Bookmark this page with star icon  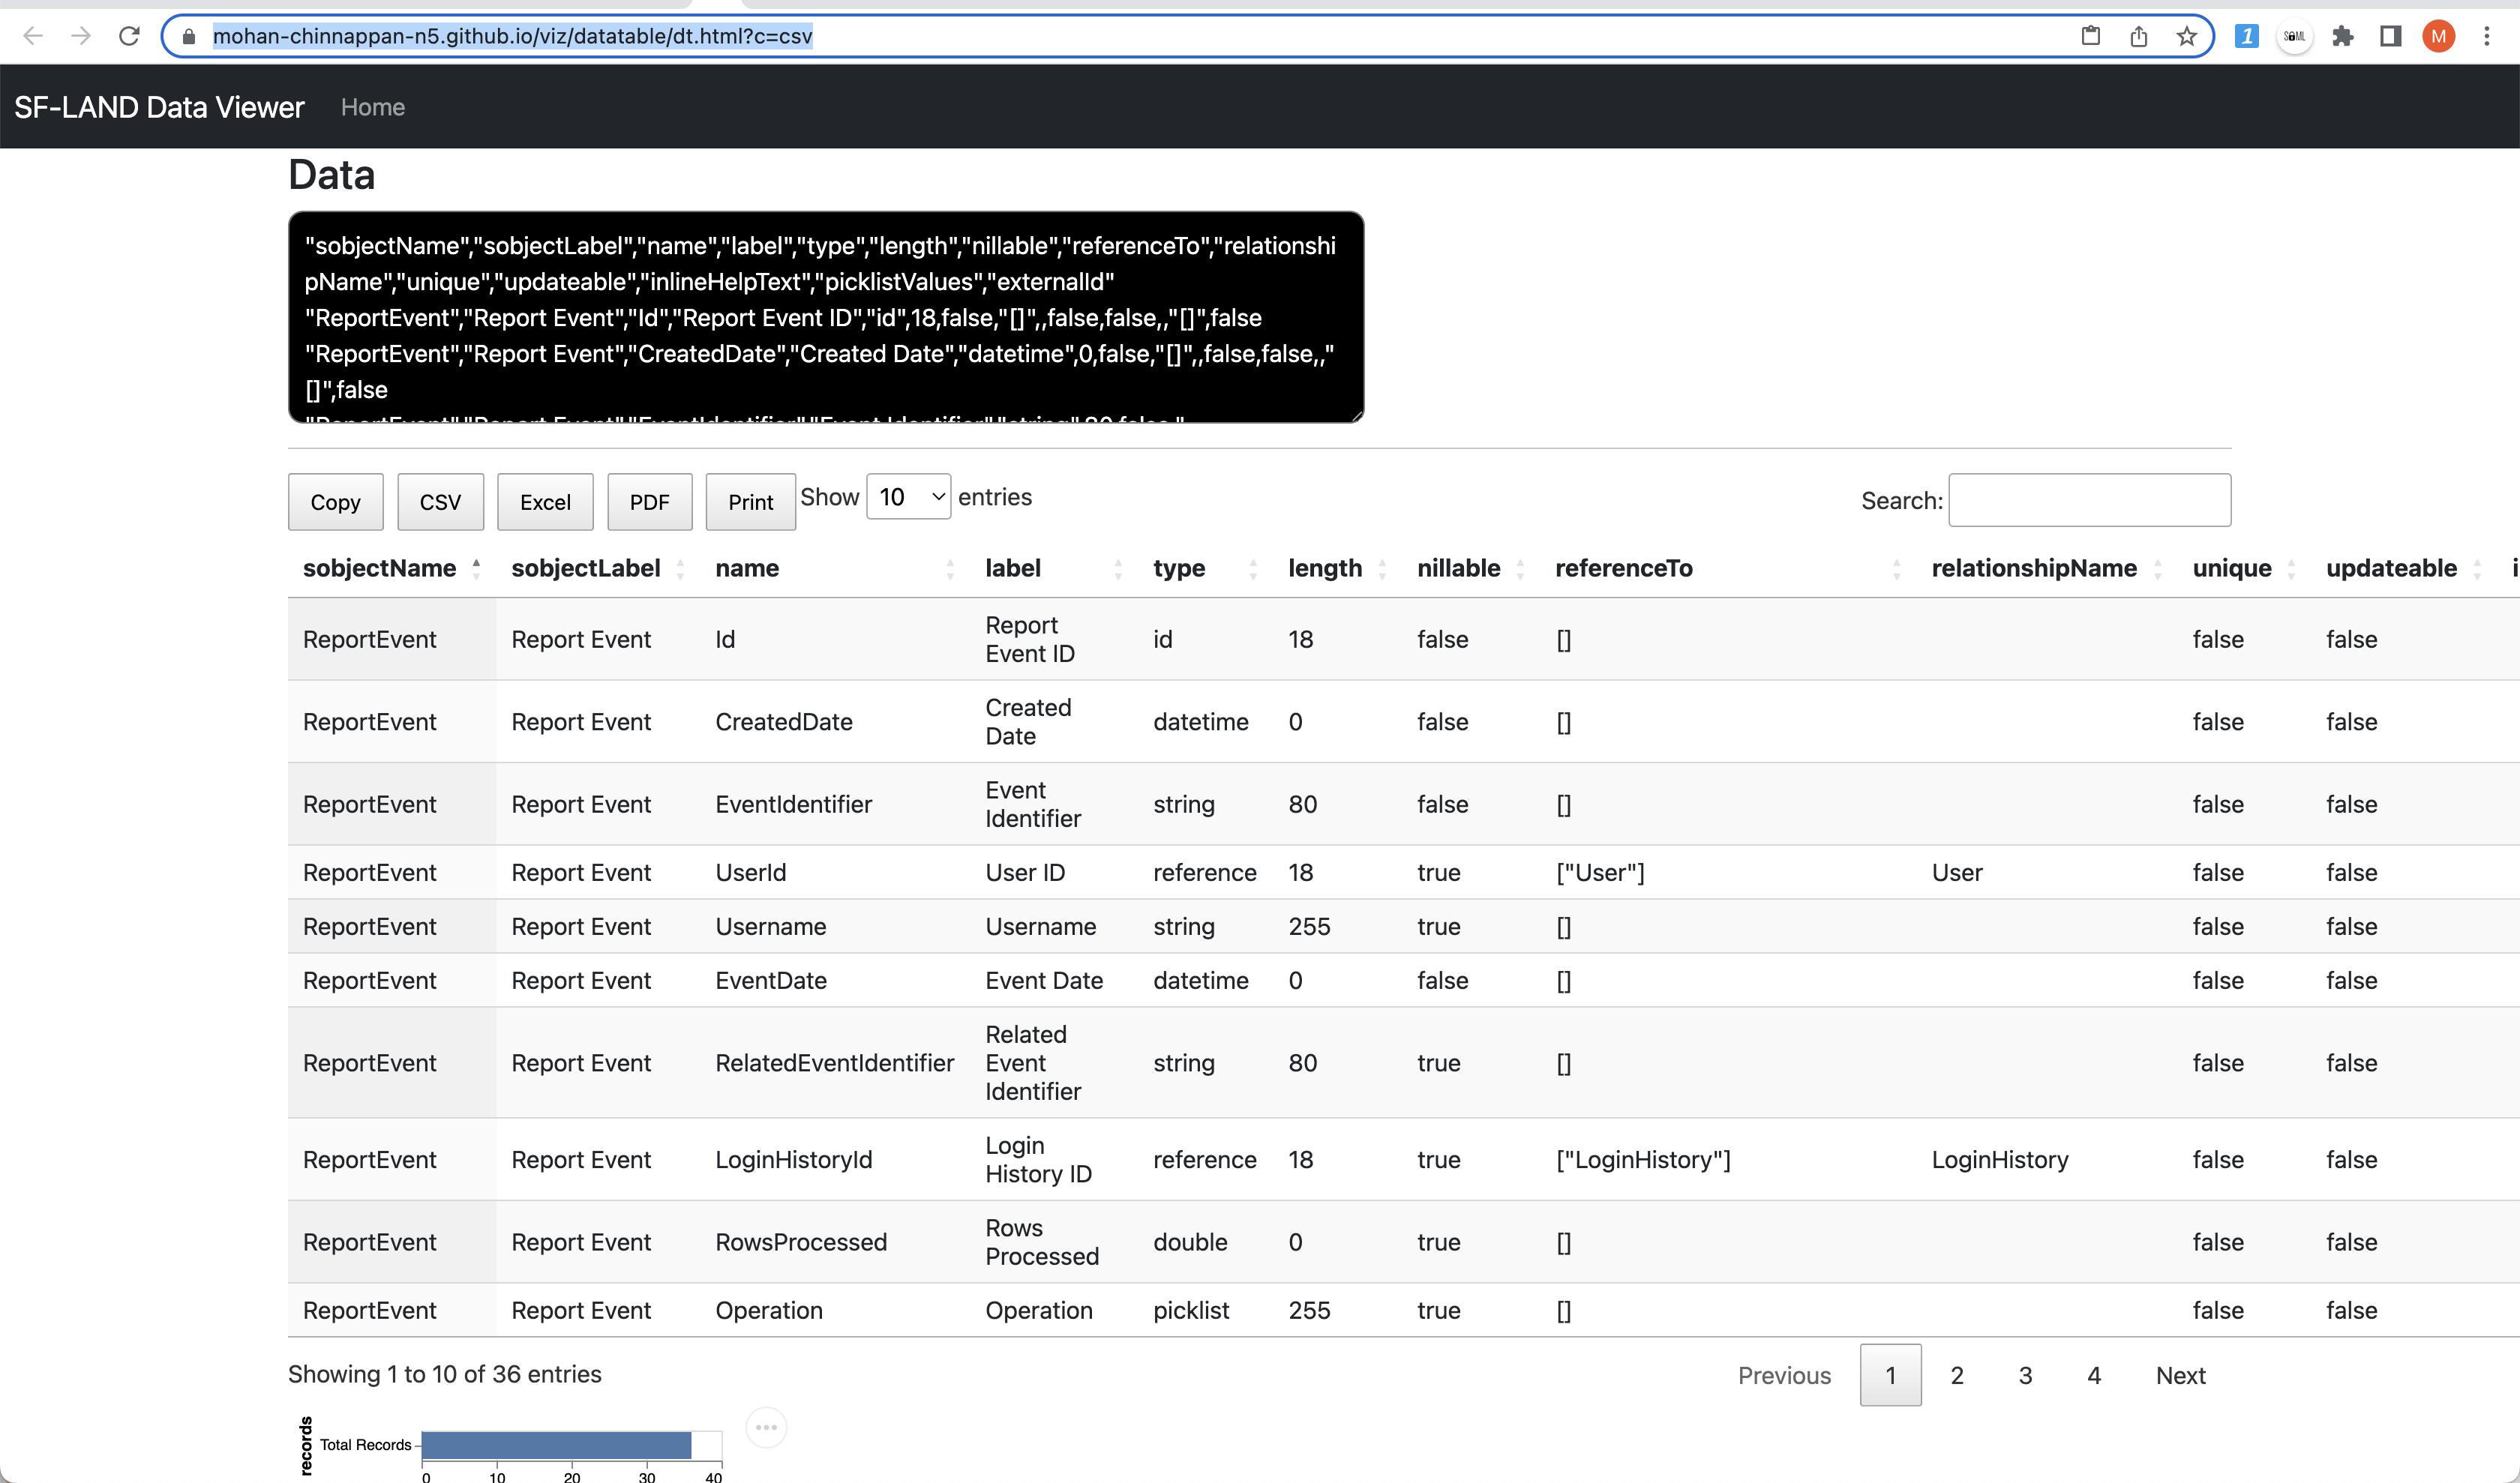2186,36
